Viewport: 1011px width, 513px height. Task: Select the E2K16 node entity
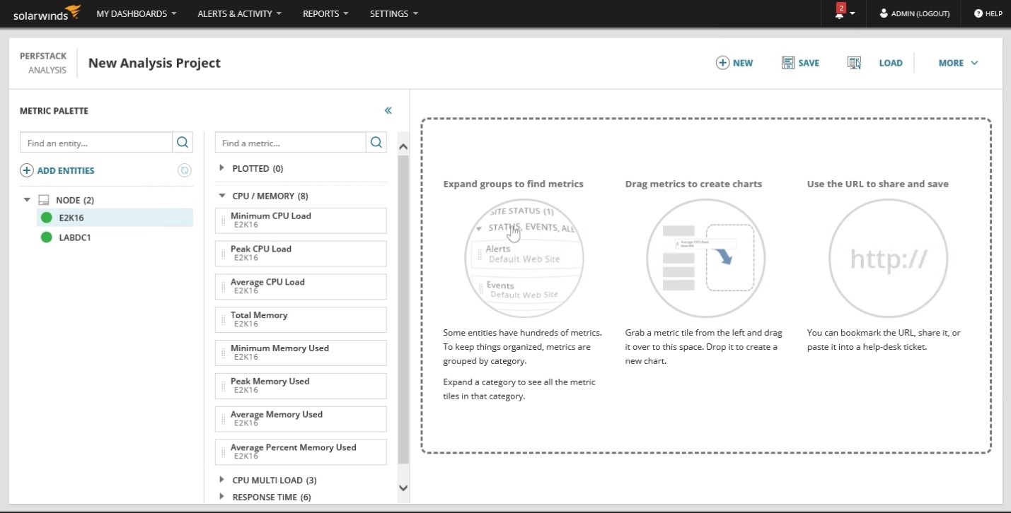coord(115,218)
